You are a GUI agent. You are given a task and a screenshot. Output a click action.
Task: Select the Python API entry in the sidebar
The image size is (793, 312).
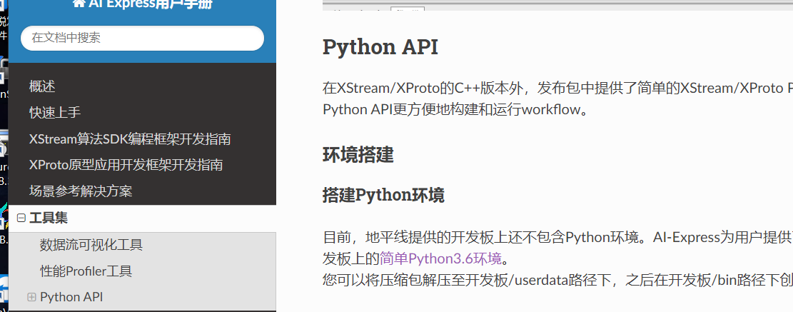[x=71, y=297]
